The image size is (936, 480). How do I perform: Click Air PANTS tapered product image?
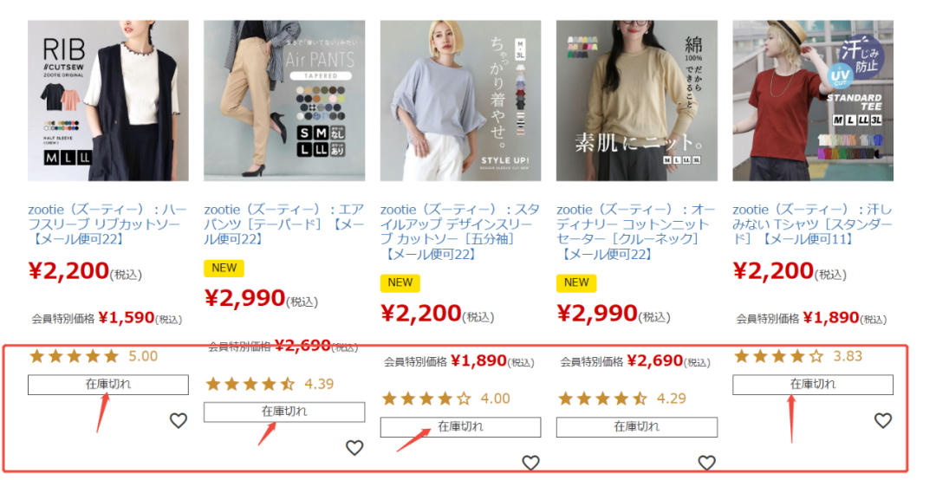[284, 101]
